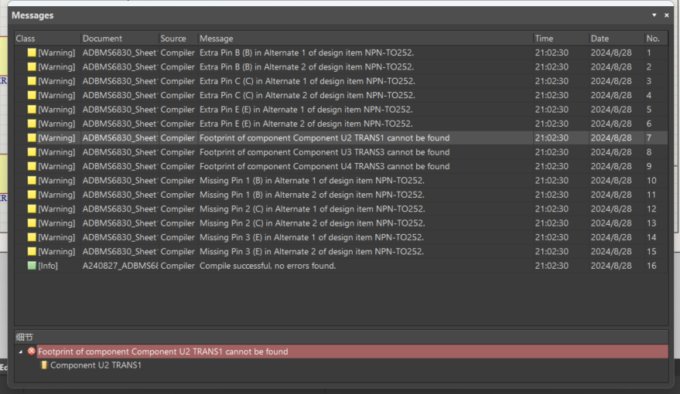680x394 pixels.
Task: Click the message number 10 cell
Action: [x=651, y=181]
